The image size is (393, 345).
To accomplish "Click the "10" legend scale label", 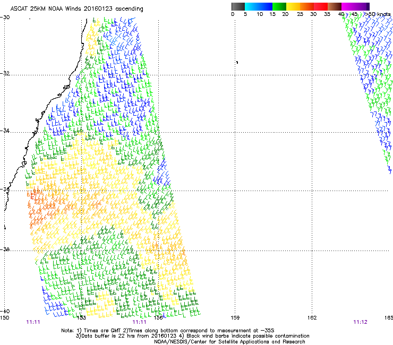I will [x=260, y=14].
